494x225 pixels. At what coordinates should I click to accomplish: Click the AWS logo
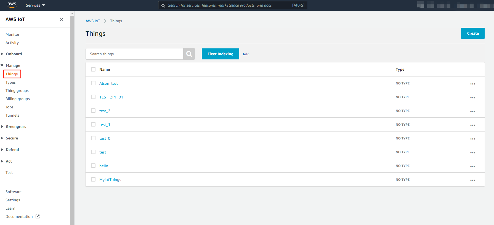(x=12, y=5)
